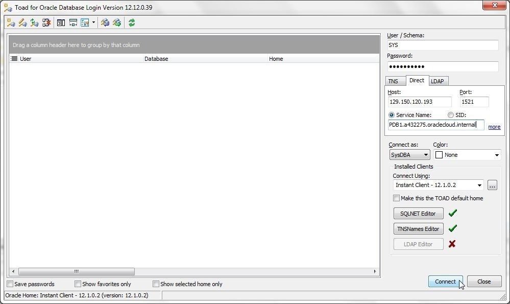
Task: Click the Close button
Action: (x=484, y=281)
